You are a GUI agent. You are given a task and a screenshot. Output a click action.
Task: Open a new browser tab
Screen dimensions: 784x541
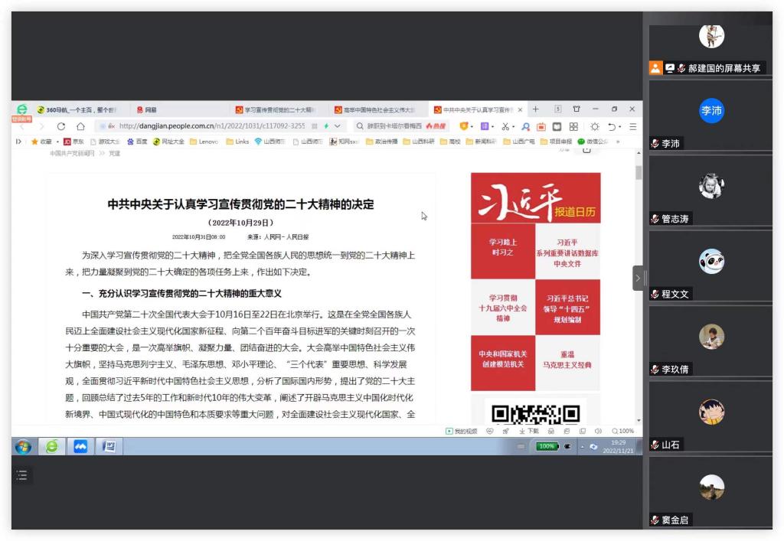(x=536, y=109)
